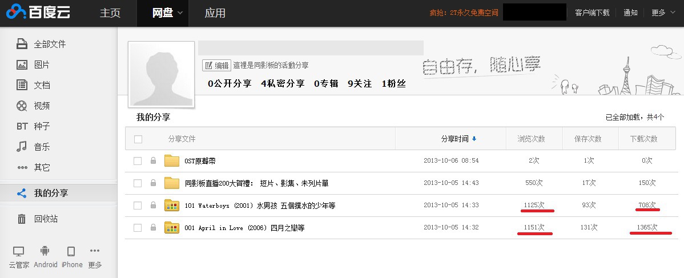The height and width of the screenshot is (278, 684).
Task: Click the 文档 documents icon
Action: click(22, 84)
